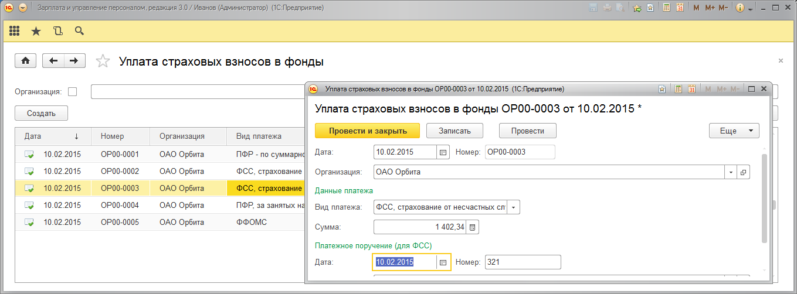Viewport: 797px width, 294px height.
Task: Go to the home page button
Action: 26,61
